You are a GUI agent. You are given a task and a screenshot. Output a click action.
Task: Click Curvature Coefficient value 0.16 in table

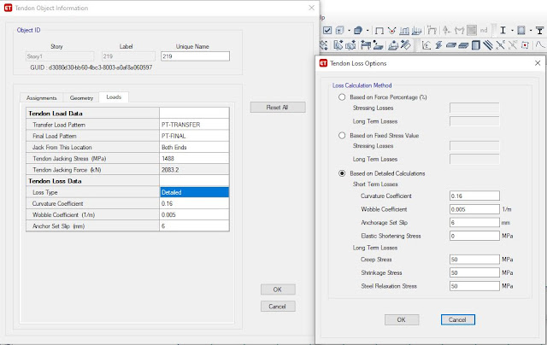pyautogui.click(x=194, y=203)
